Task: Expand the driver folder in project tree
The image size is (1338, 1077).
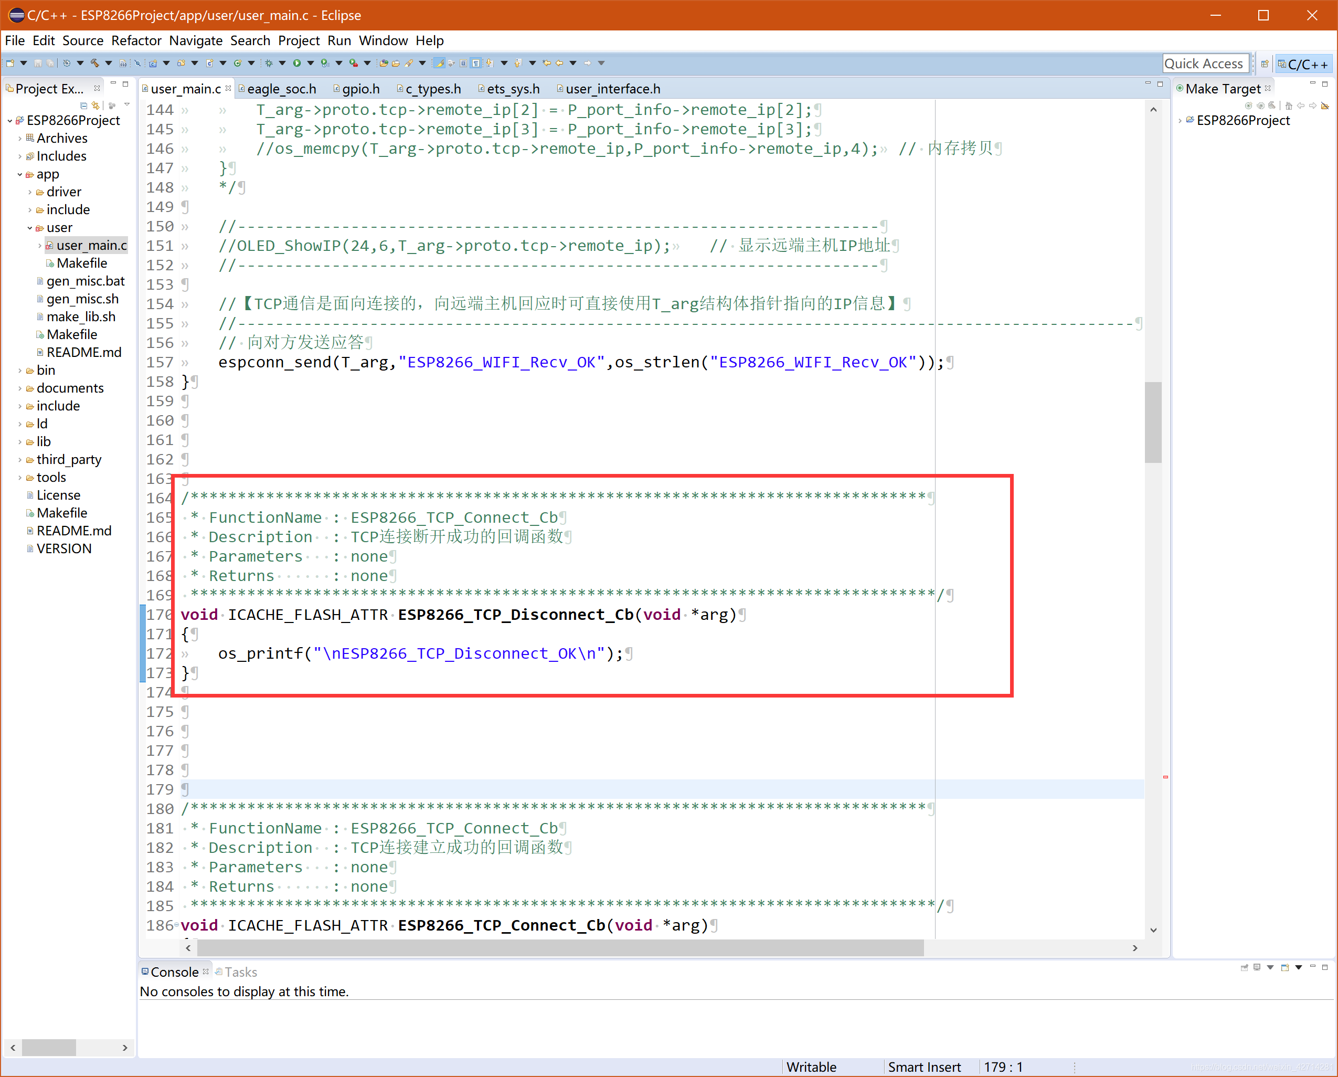Action: click(x=30, y=192)
